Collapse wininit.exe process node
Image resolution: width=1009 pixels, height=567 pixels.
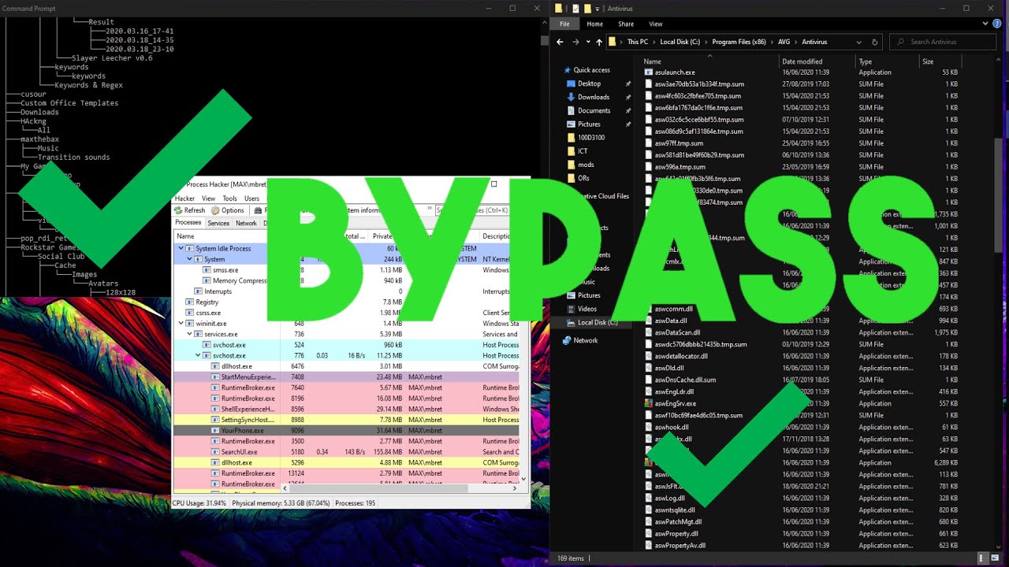click(181, 324)
